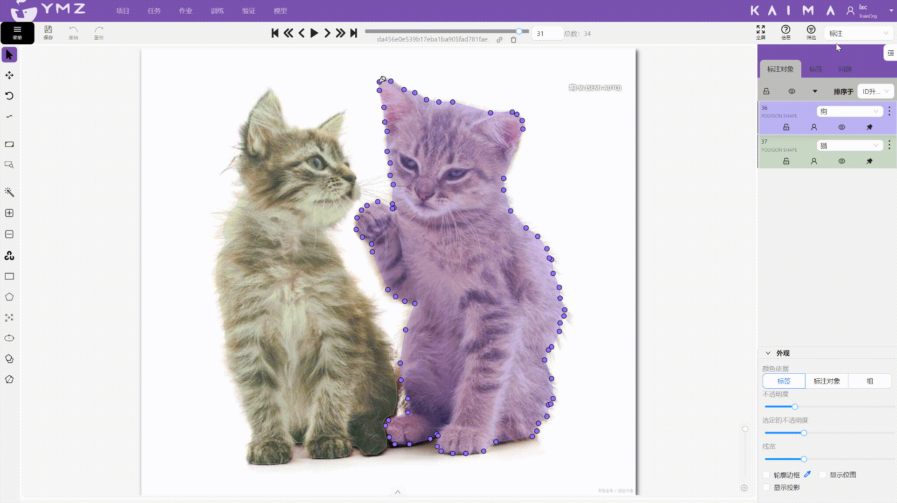The image size is (897, 503).
Task: Click the save icon in toolbar
Action: click(x=48, y=32)
